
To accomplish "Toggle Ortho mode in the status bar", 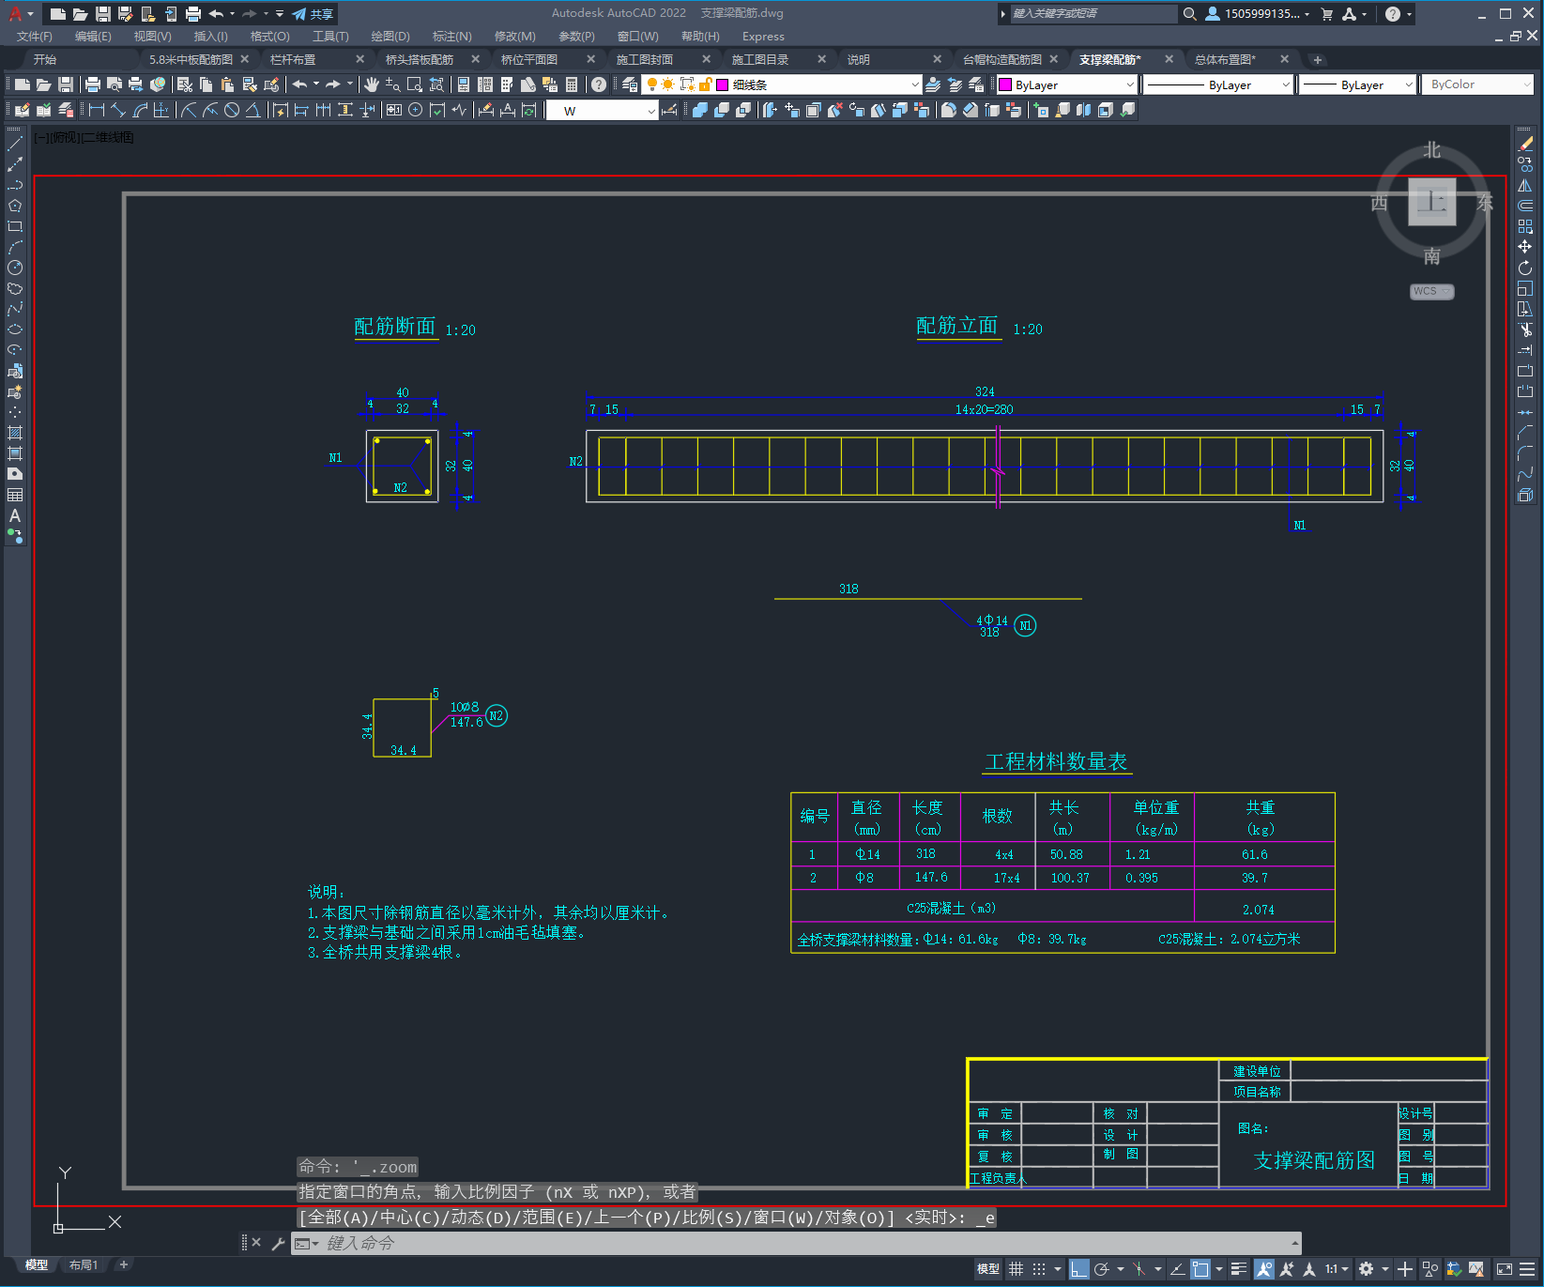I will [x=1079, y=1269].
